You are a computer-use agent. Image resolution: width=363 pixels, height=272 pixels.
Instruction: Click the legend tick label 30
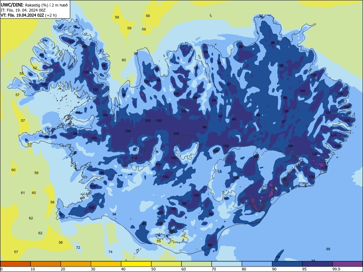pos(93,269)
